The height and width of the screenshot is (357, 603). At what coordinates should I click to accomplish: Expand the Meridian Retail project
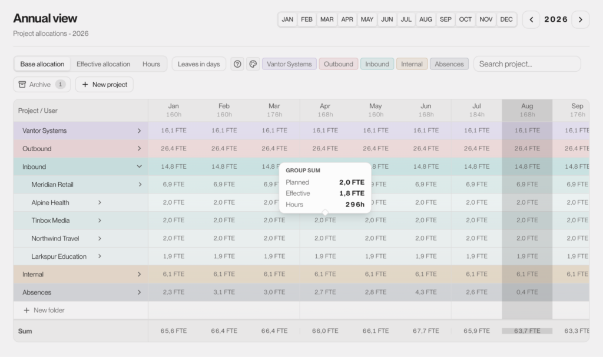(x=140, y=185)
